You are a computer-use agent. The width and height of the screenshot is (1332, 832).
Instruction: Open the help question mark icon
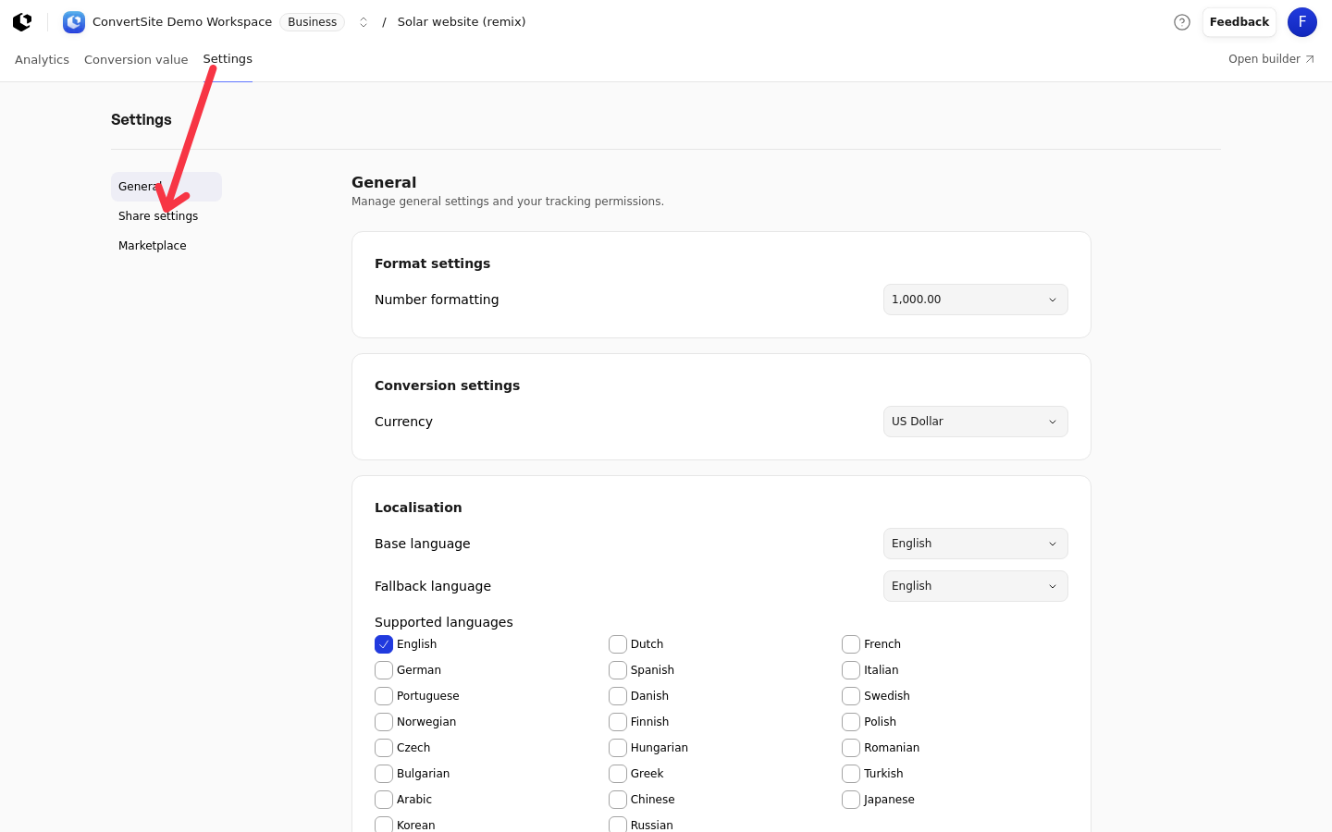point(1182,22)
